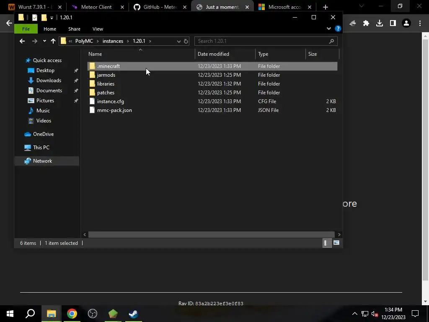
Task: Click PolyMC in the address breadcrumb
Action: click(x=84, y=41)
